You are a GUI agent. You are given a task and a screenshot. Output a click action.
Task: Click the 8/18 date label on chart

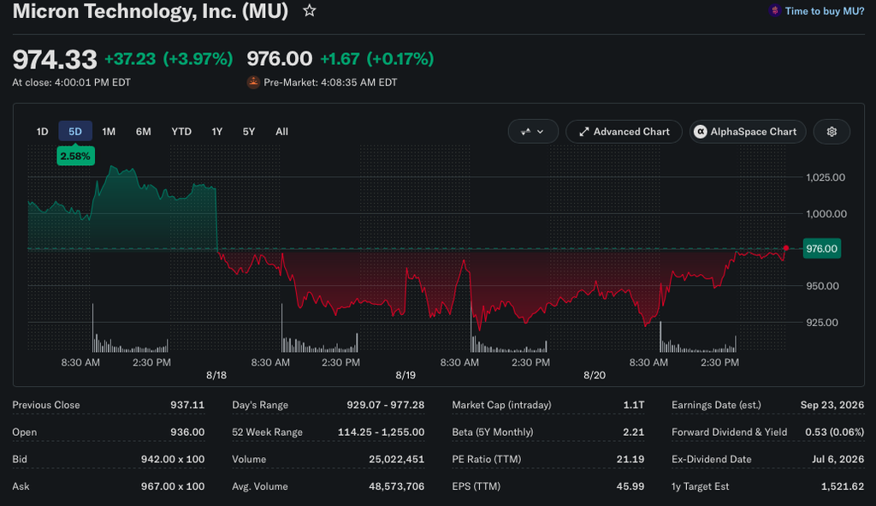coord(216,375)
